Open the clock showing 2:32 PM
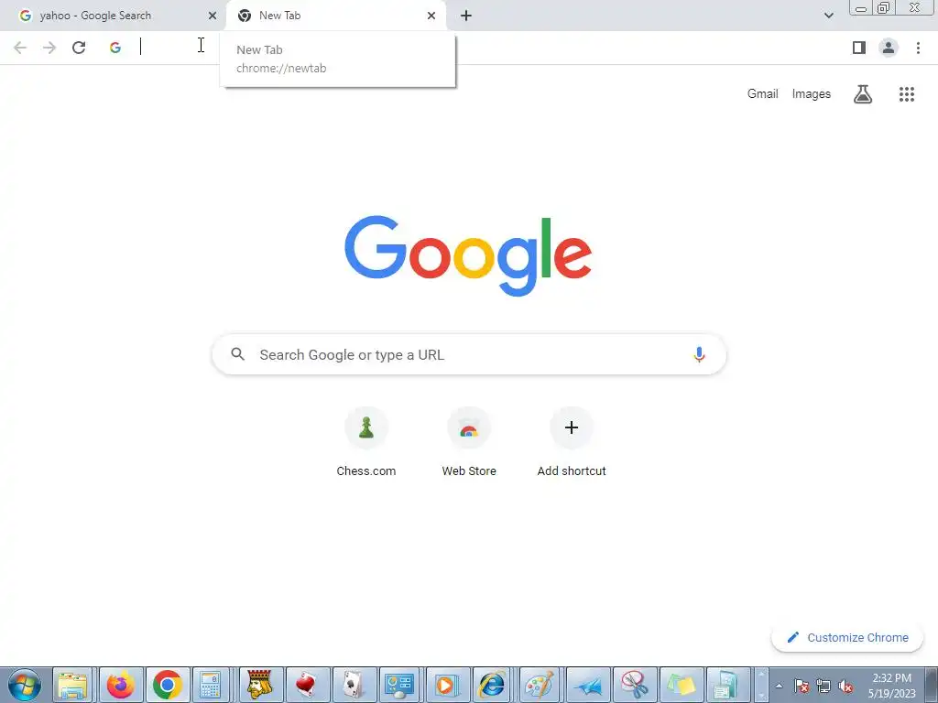Image resolution: width=938 pixels, height=703 pixels. [891, 686]
